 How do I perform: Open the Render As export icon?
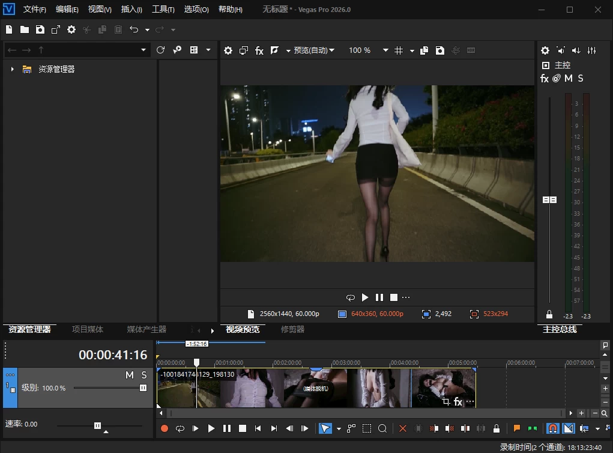click(x=56, y=29)
